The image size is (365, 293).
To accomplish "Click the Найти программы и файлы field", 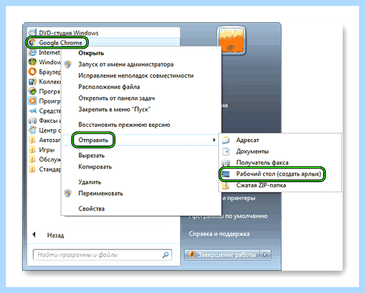I will click(x=102, y=255).
